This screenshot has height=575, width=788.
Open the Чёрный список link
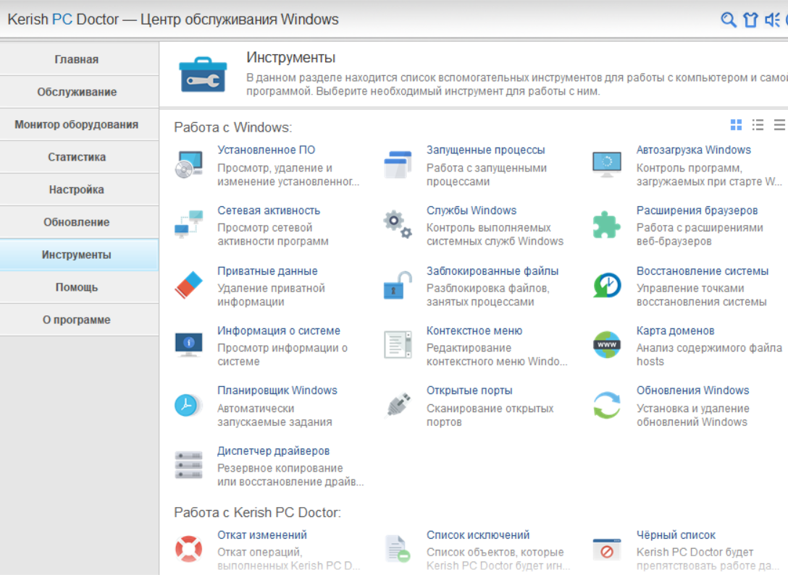pyautogui.click(x=675, y=535)
